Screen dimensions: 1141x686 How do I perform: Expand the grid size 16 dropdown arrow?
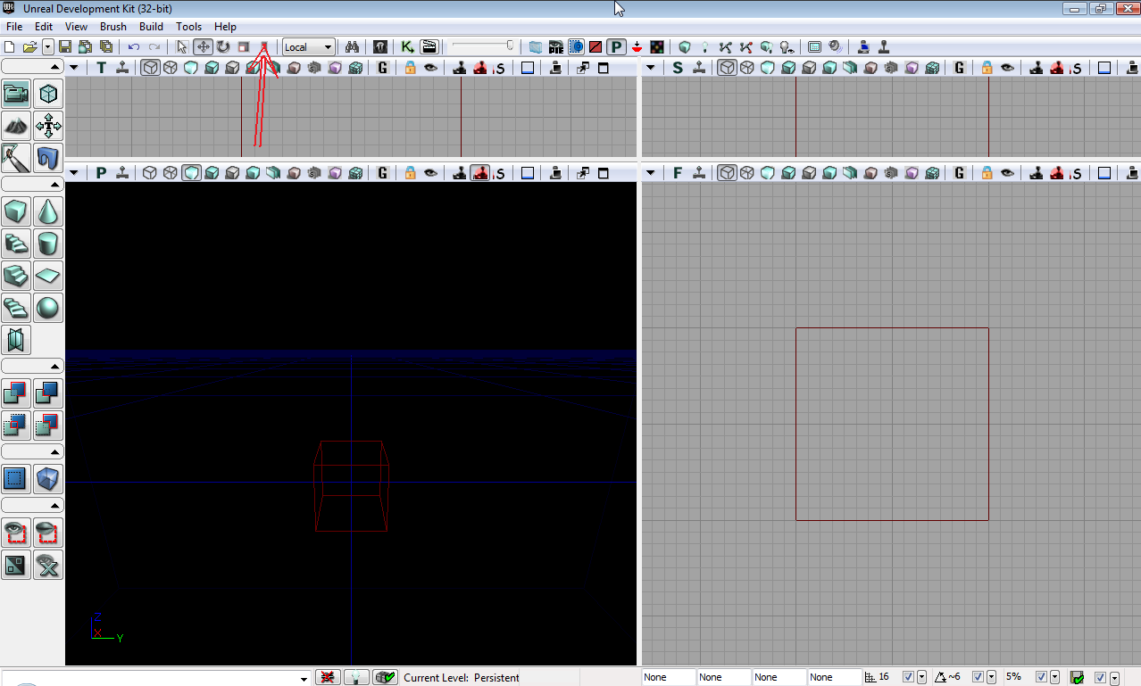922,677
